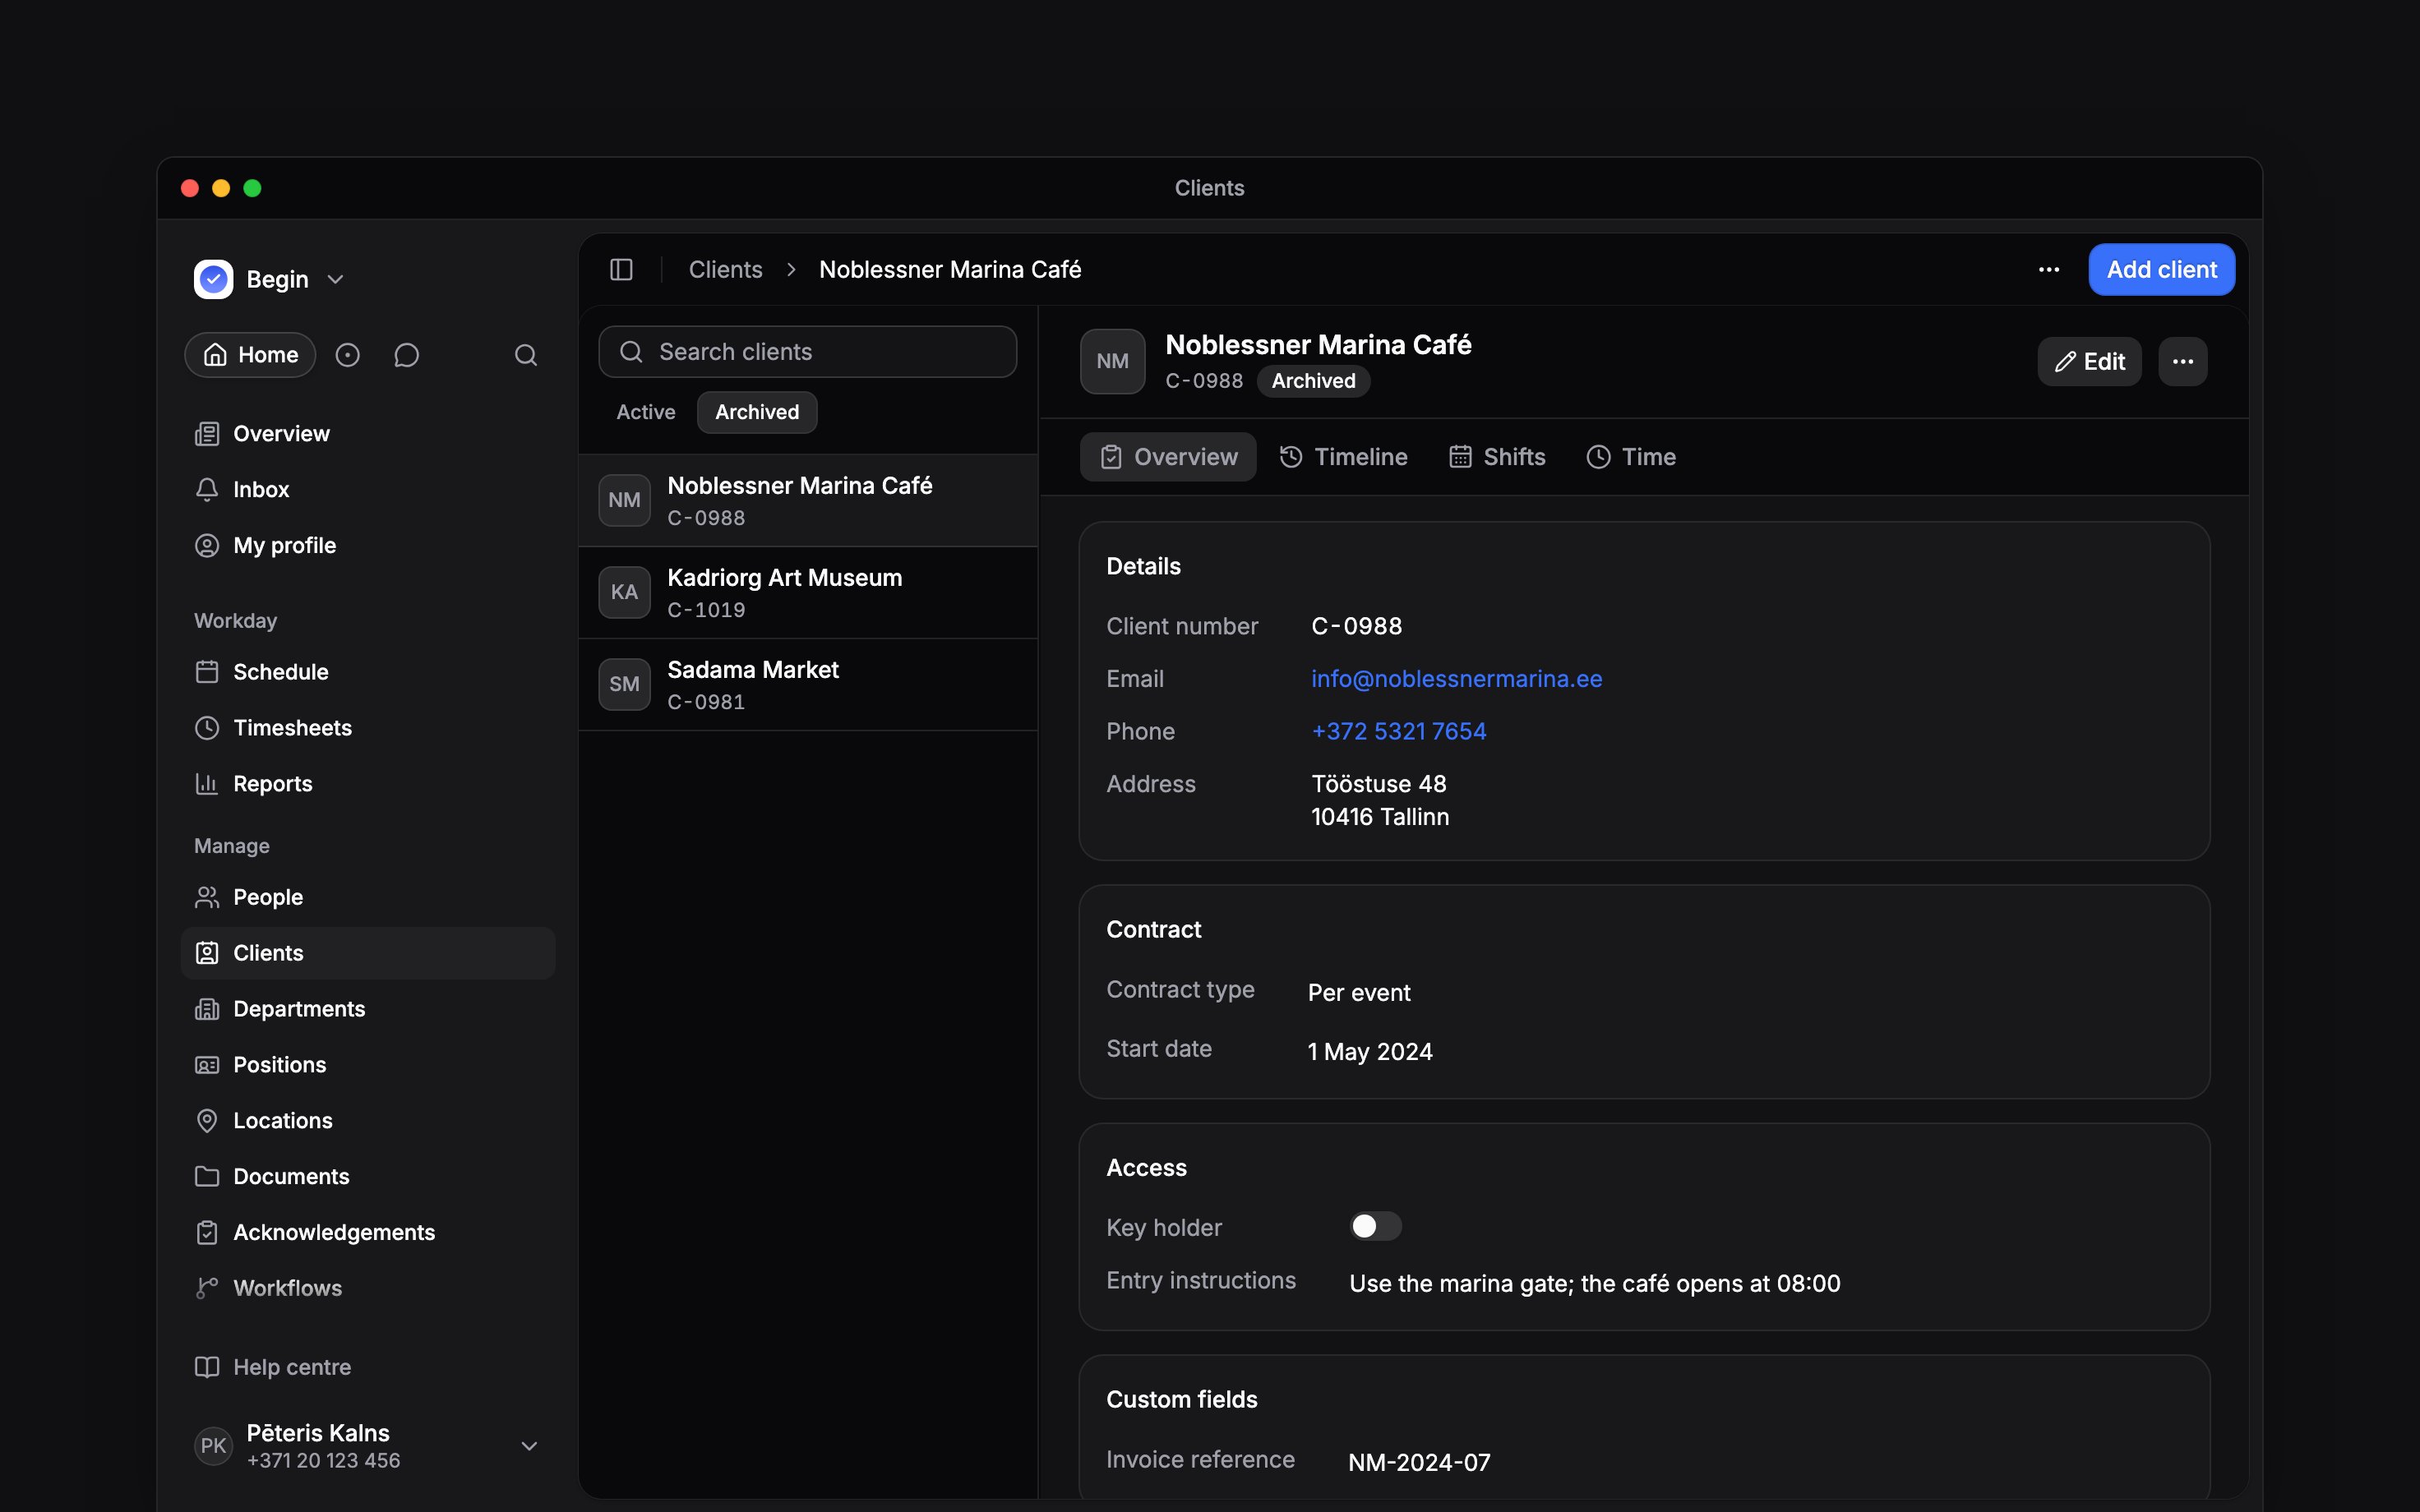Open the chat bubble icon

pos(406,355)
